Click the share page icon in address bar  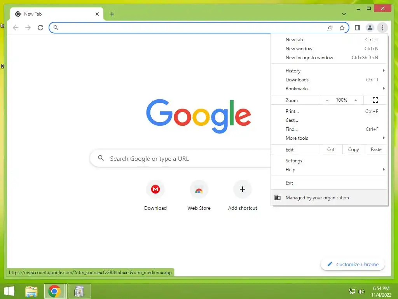click(330, 28)
